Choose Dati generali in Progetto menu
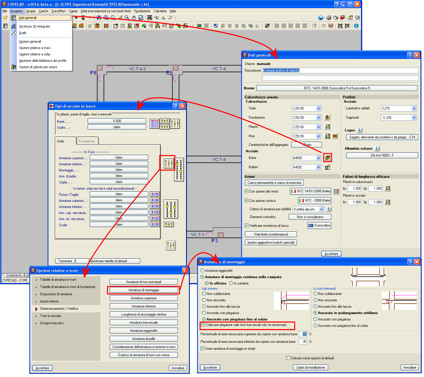Image resolution: width=424 pixels, height=377 pixels. tap(41, 18)
